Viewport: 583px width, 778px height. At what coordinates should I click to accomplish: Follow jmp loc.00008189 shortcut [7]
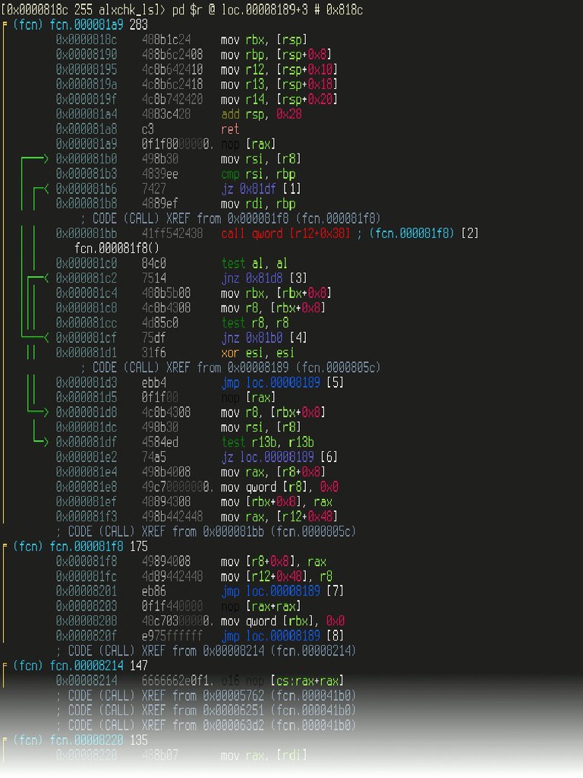pos(280,591)
